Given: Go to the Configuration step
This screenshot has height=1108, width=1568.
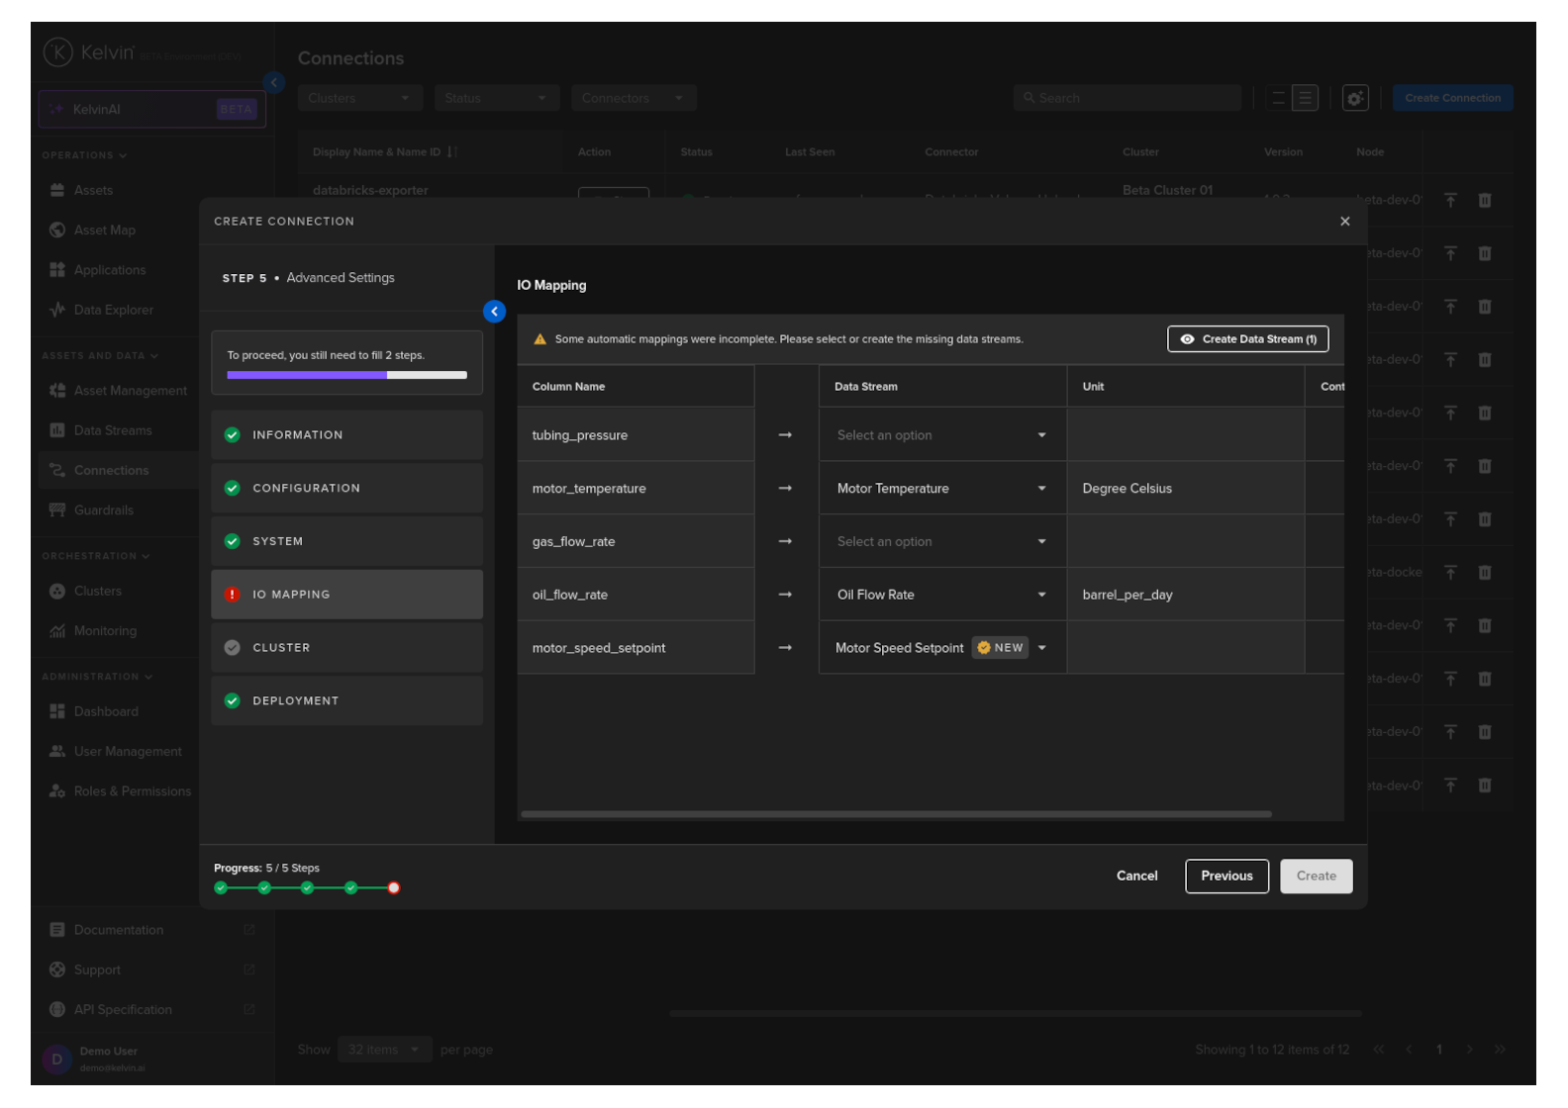Looking at the screenshot, I should point(346,489).
